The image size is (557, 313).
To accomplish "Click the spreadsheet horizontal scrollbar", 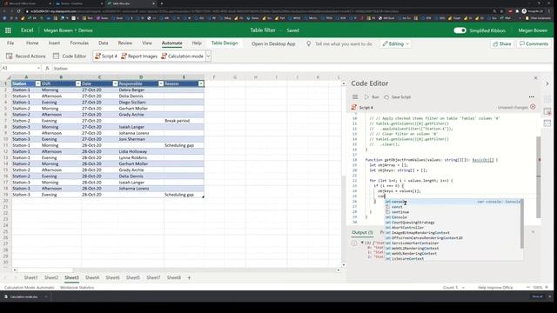I will coord(44,270).
